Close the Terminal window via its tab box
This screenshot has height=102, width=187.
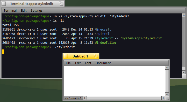4,4
